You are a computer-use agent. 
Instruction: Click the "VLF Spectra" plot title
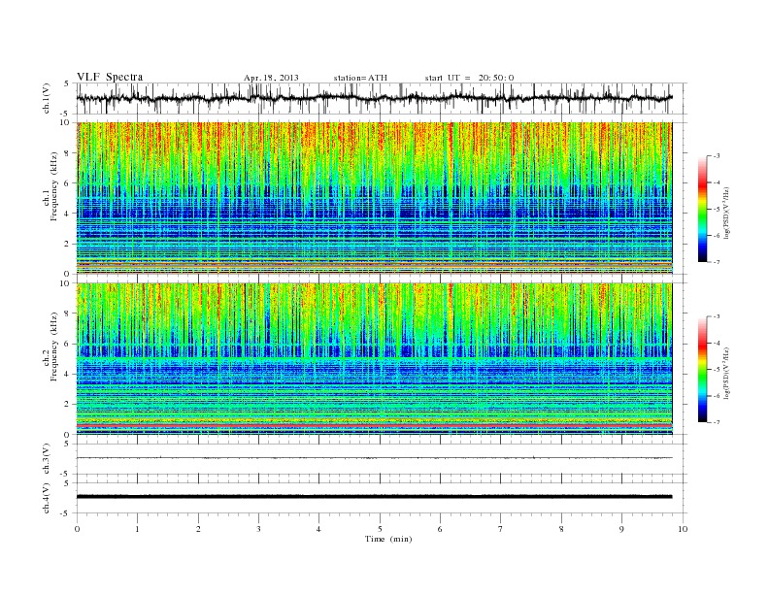click(110, 77)
